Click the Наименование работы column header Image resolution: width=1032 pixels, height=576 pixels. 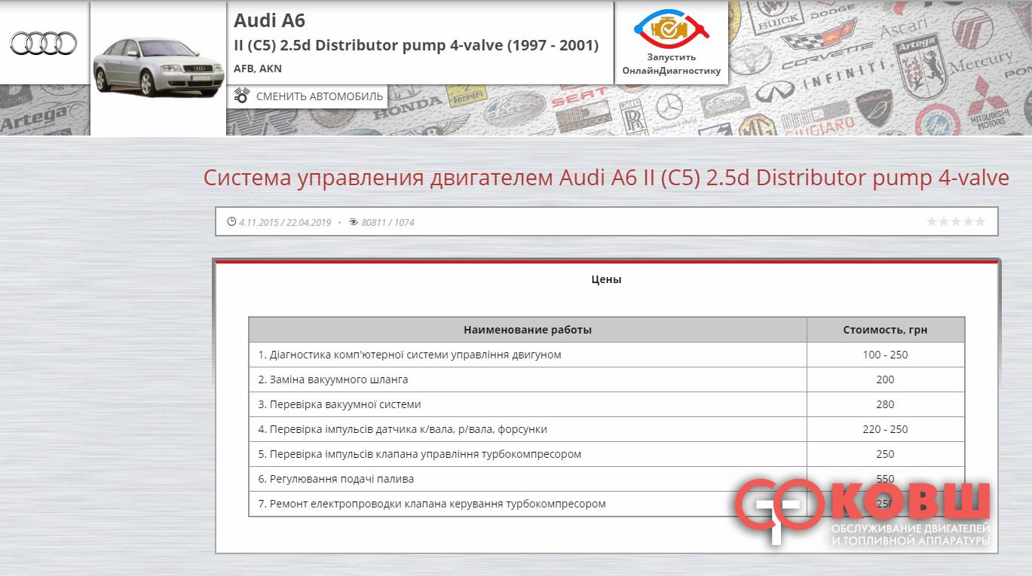pyautogui.click(x=527, y=330)
